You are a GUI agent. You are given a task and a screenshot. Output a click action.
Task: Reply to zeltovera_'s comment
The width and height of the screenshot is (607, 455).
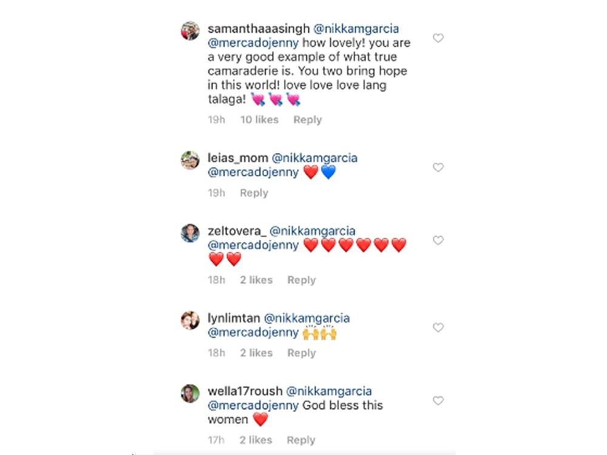click(x=301, y=280)
